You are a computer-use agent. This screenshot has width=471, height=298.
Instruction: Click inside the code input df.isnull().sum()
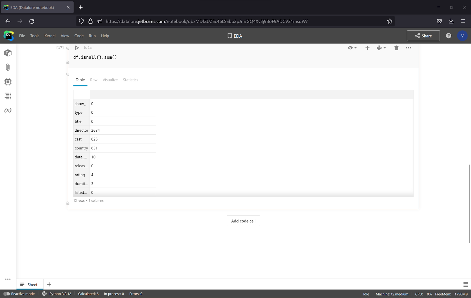[95, 57]
